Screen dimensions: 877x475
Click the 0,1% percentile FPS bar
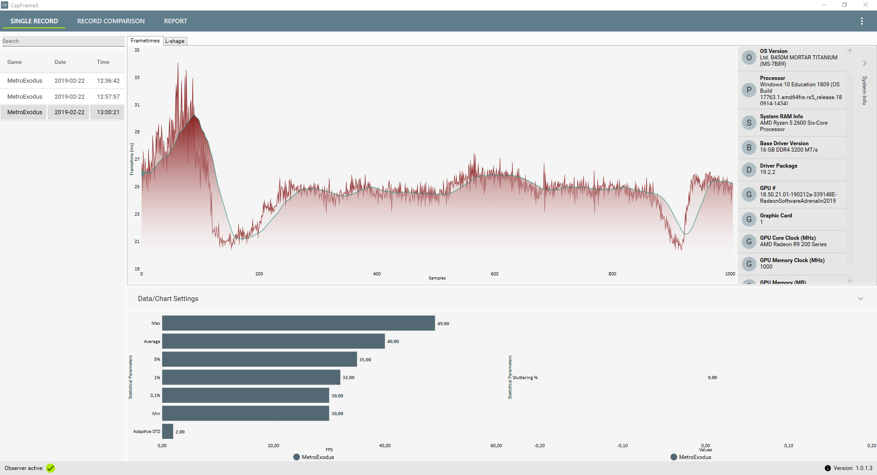[245, 395]
